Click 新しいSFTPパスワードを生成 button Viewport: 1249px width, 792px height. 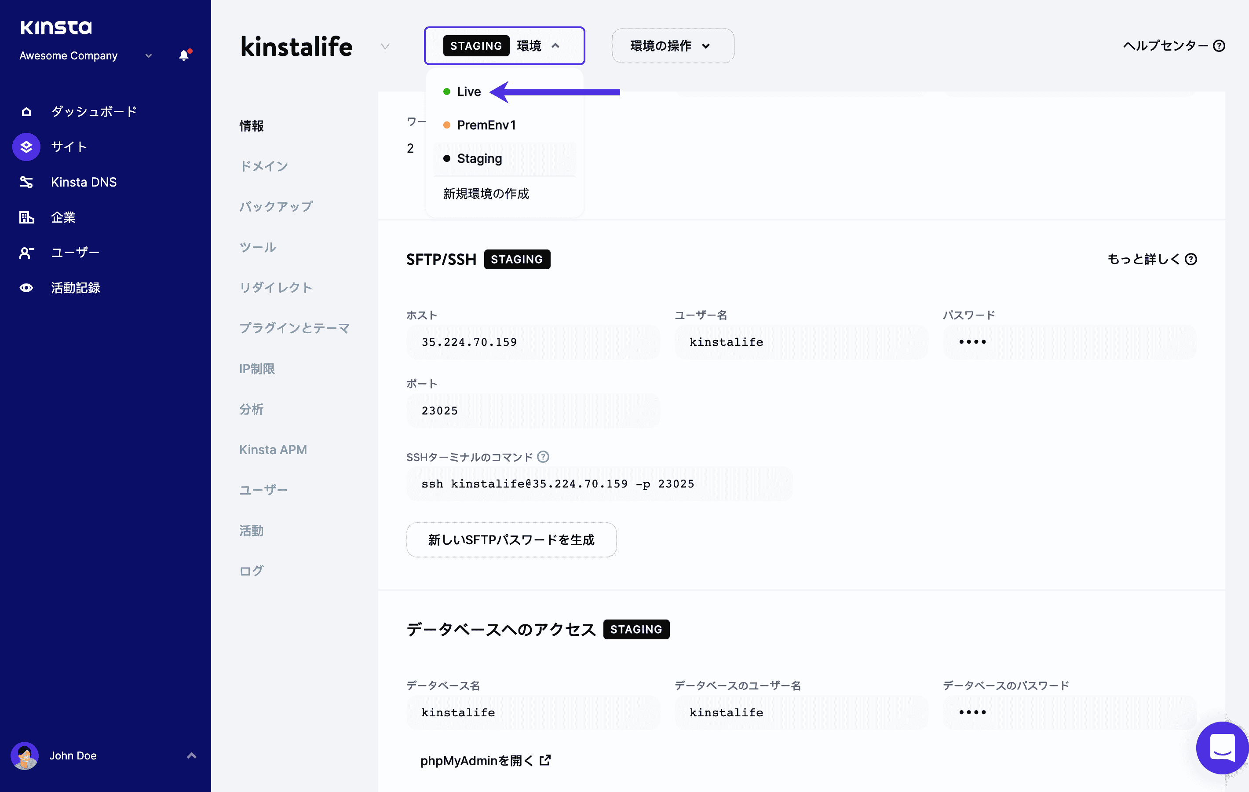(511, 540)
